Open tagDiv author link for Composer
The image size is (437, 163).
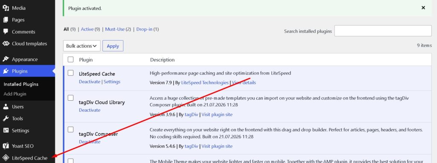[x=191, y=146]
